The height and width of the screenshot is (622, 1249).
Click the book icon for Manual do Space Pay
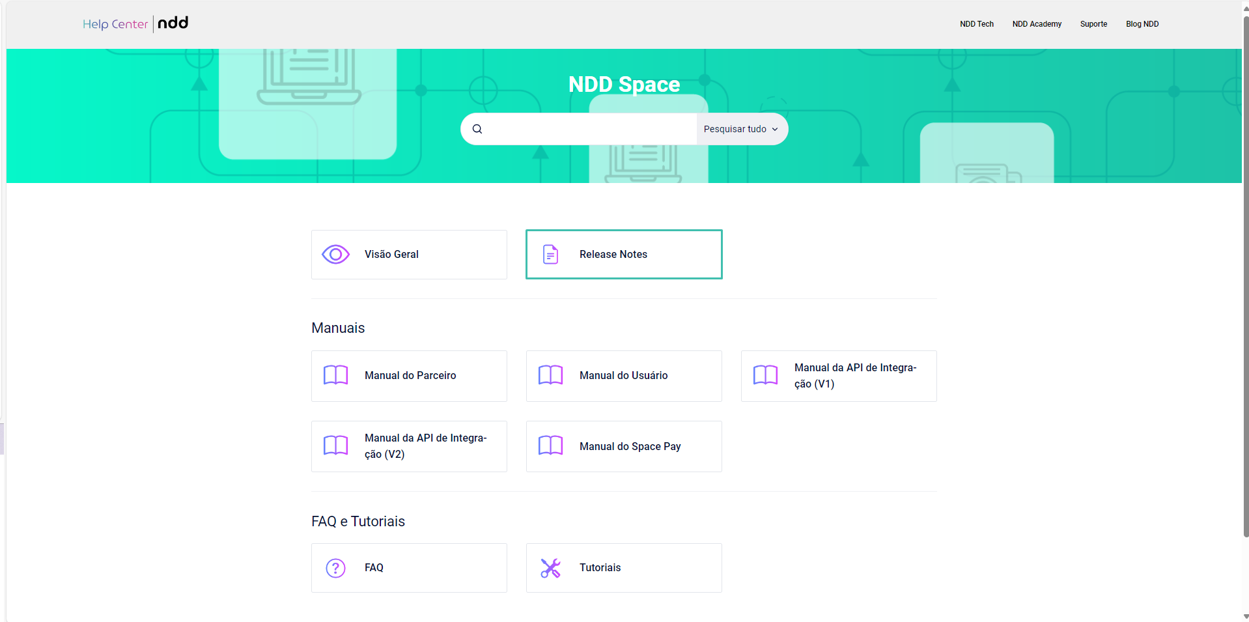(551, 445)
